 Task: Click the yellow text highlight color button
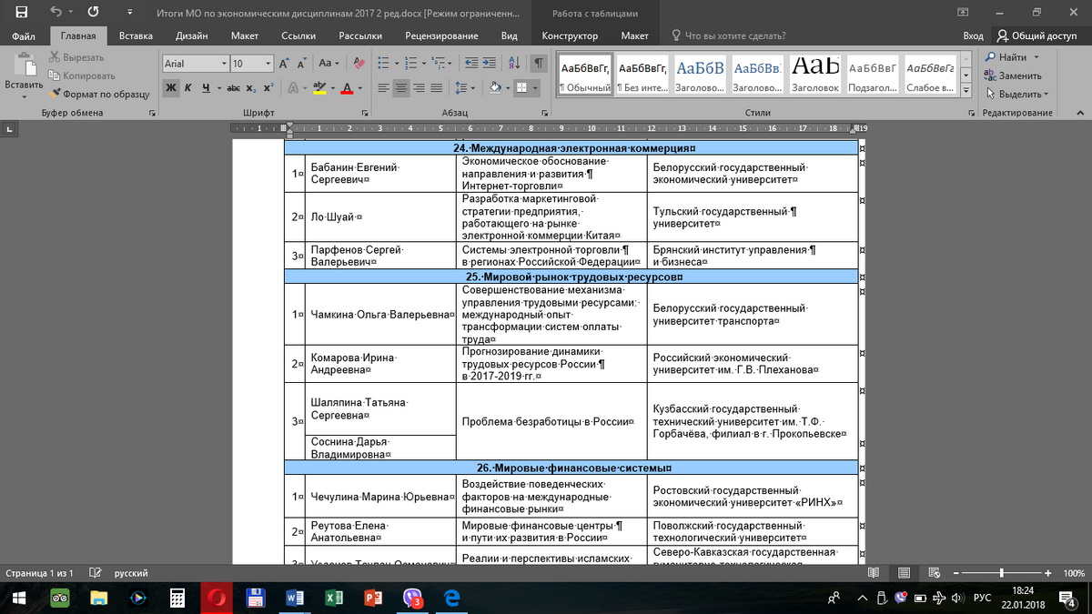tap(318, 88)
